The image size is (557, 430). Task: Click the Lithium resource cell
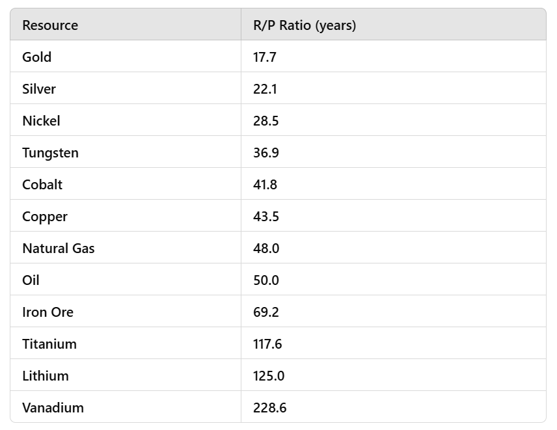click(x=45, y=376)
